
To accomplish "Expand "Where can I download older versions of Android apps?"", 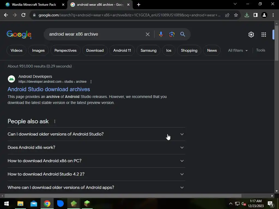I will pos(96,188).
